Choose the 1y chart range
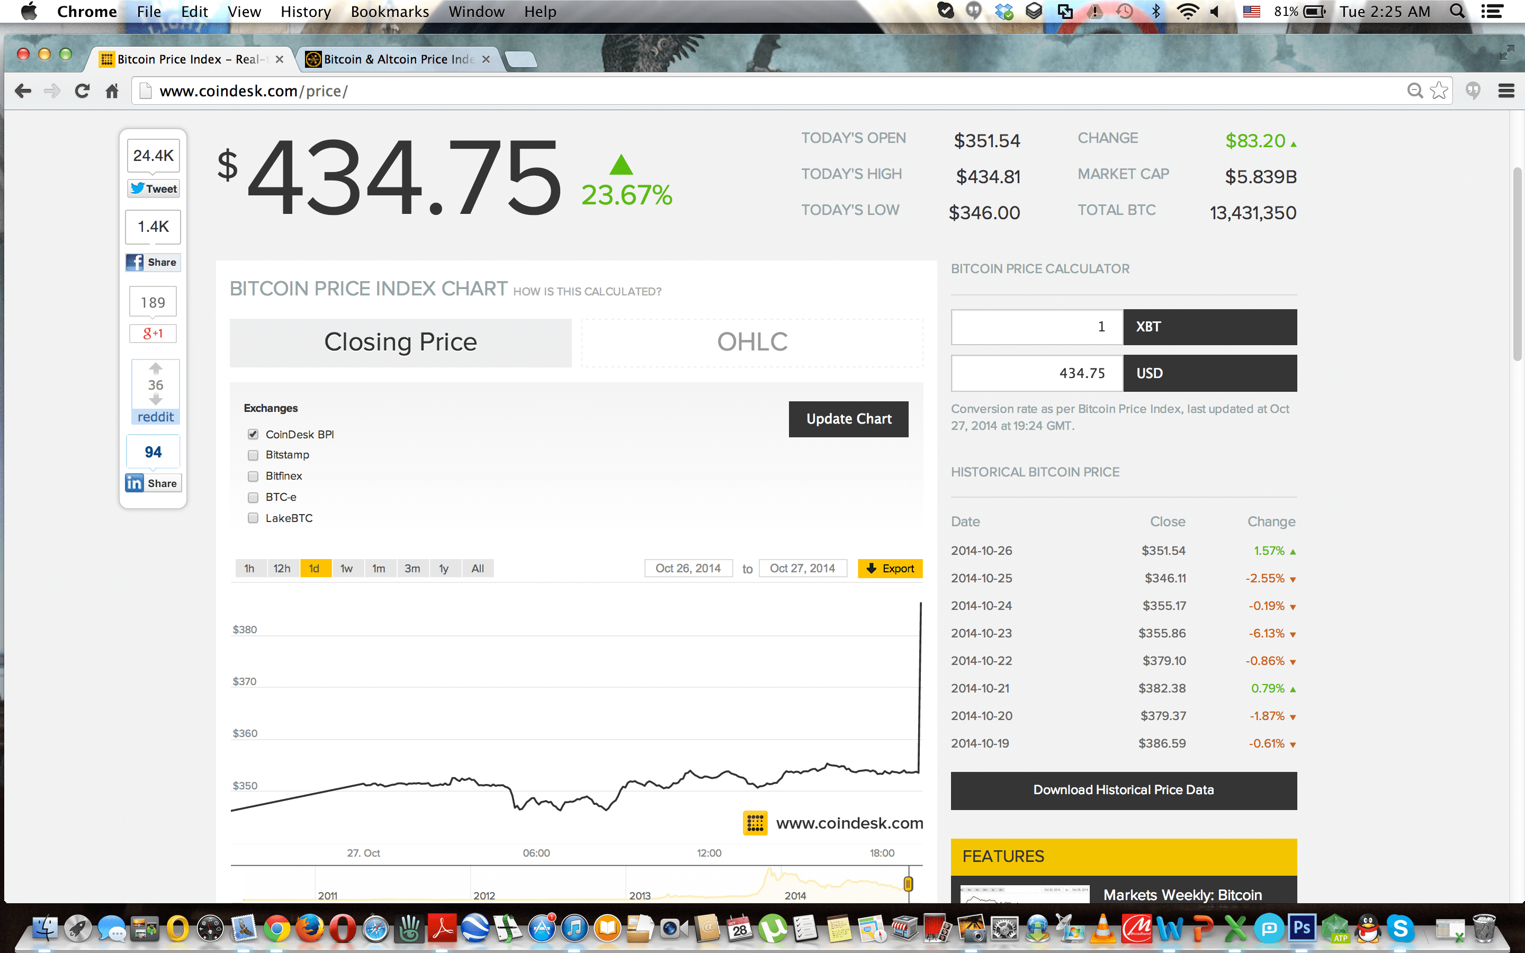1525x953 pixels. (x=444, y=569)
